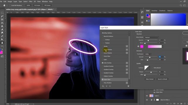The height and width of the screenshot is (105, 188).
Task: Click the Reset to Default button
Action: point(162,79)
